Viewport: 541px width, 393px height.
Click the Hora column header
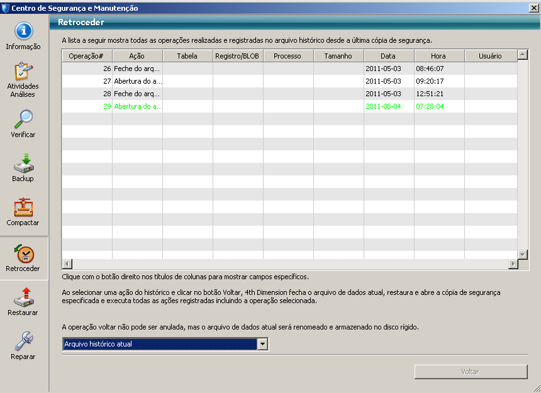tap(438, 56)
